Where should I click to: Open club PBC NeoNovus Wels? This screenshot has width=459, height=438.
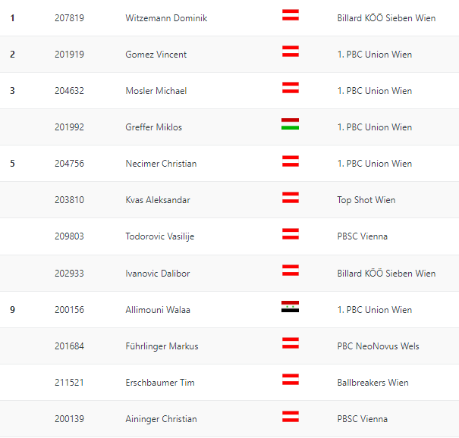tap(378, 346)
